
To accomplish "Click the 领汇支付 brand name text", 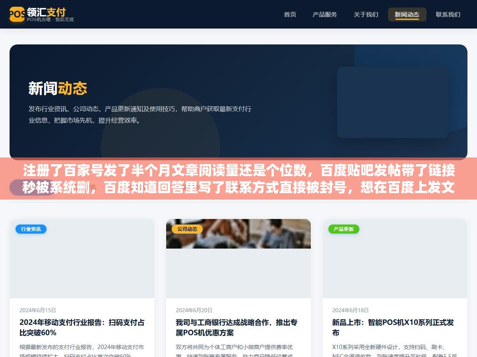I will pyautogui.click(x=46, y=12).
